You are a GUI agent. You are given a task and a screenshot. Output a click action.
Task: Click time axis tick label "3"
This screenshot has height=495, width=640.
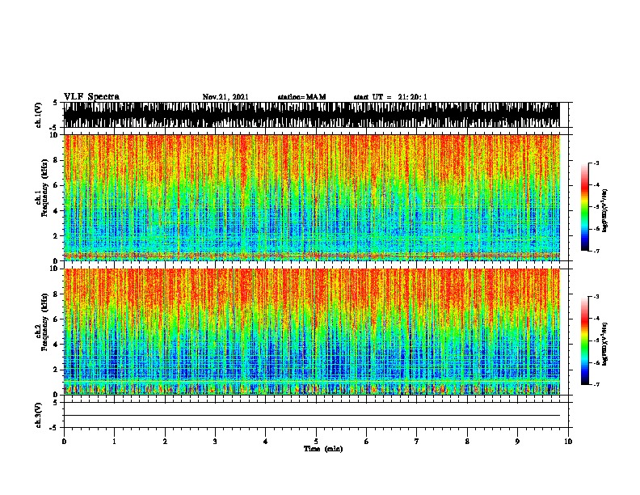pyautogui.click(x=215, y=442)
